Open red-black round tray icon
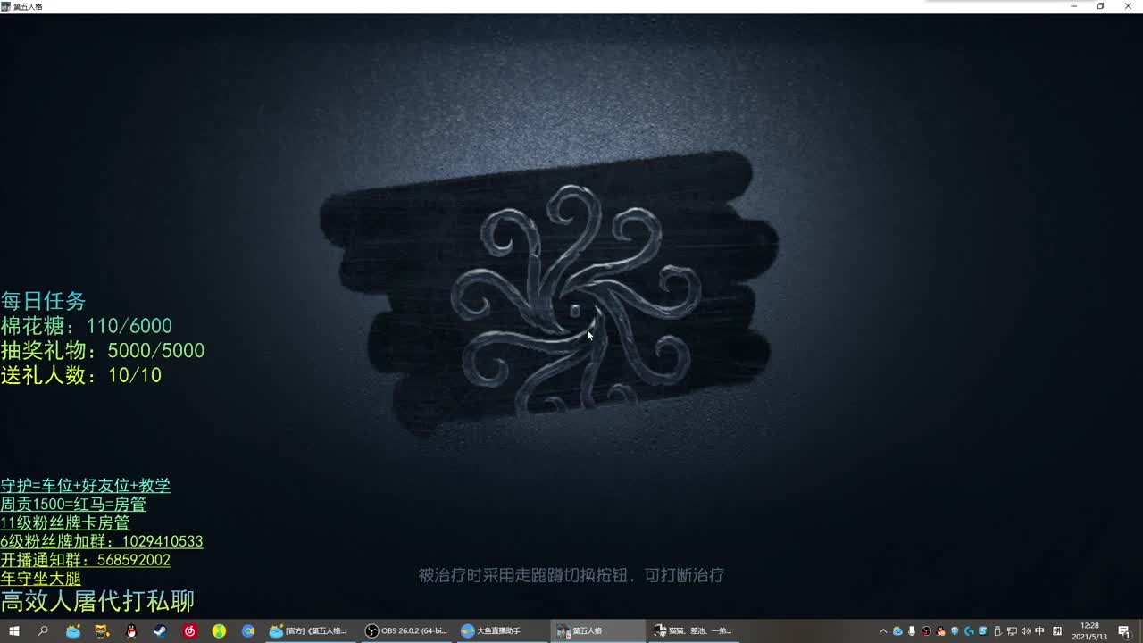 pyautogui.click(x=926, y=631)
